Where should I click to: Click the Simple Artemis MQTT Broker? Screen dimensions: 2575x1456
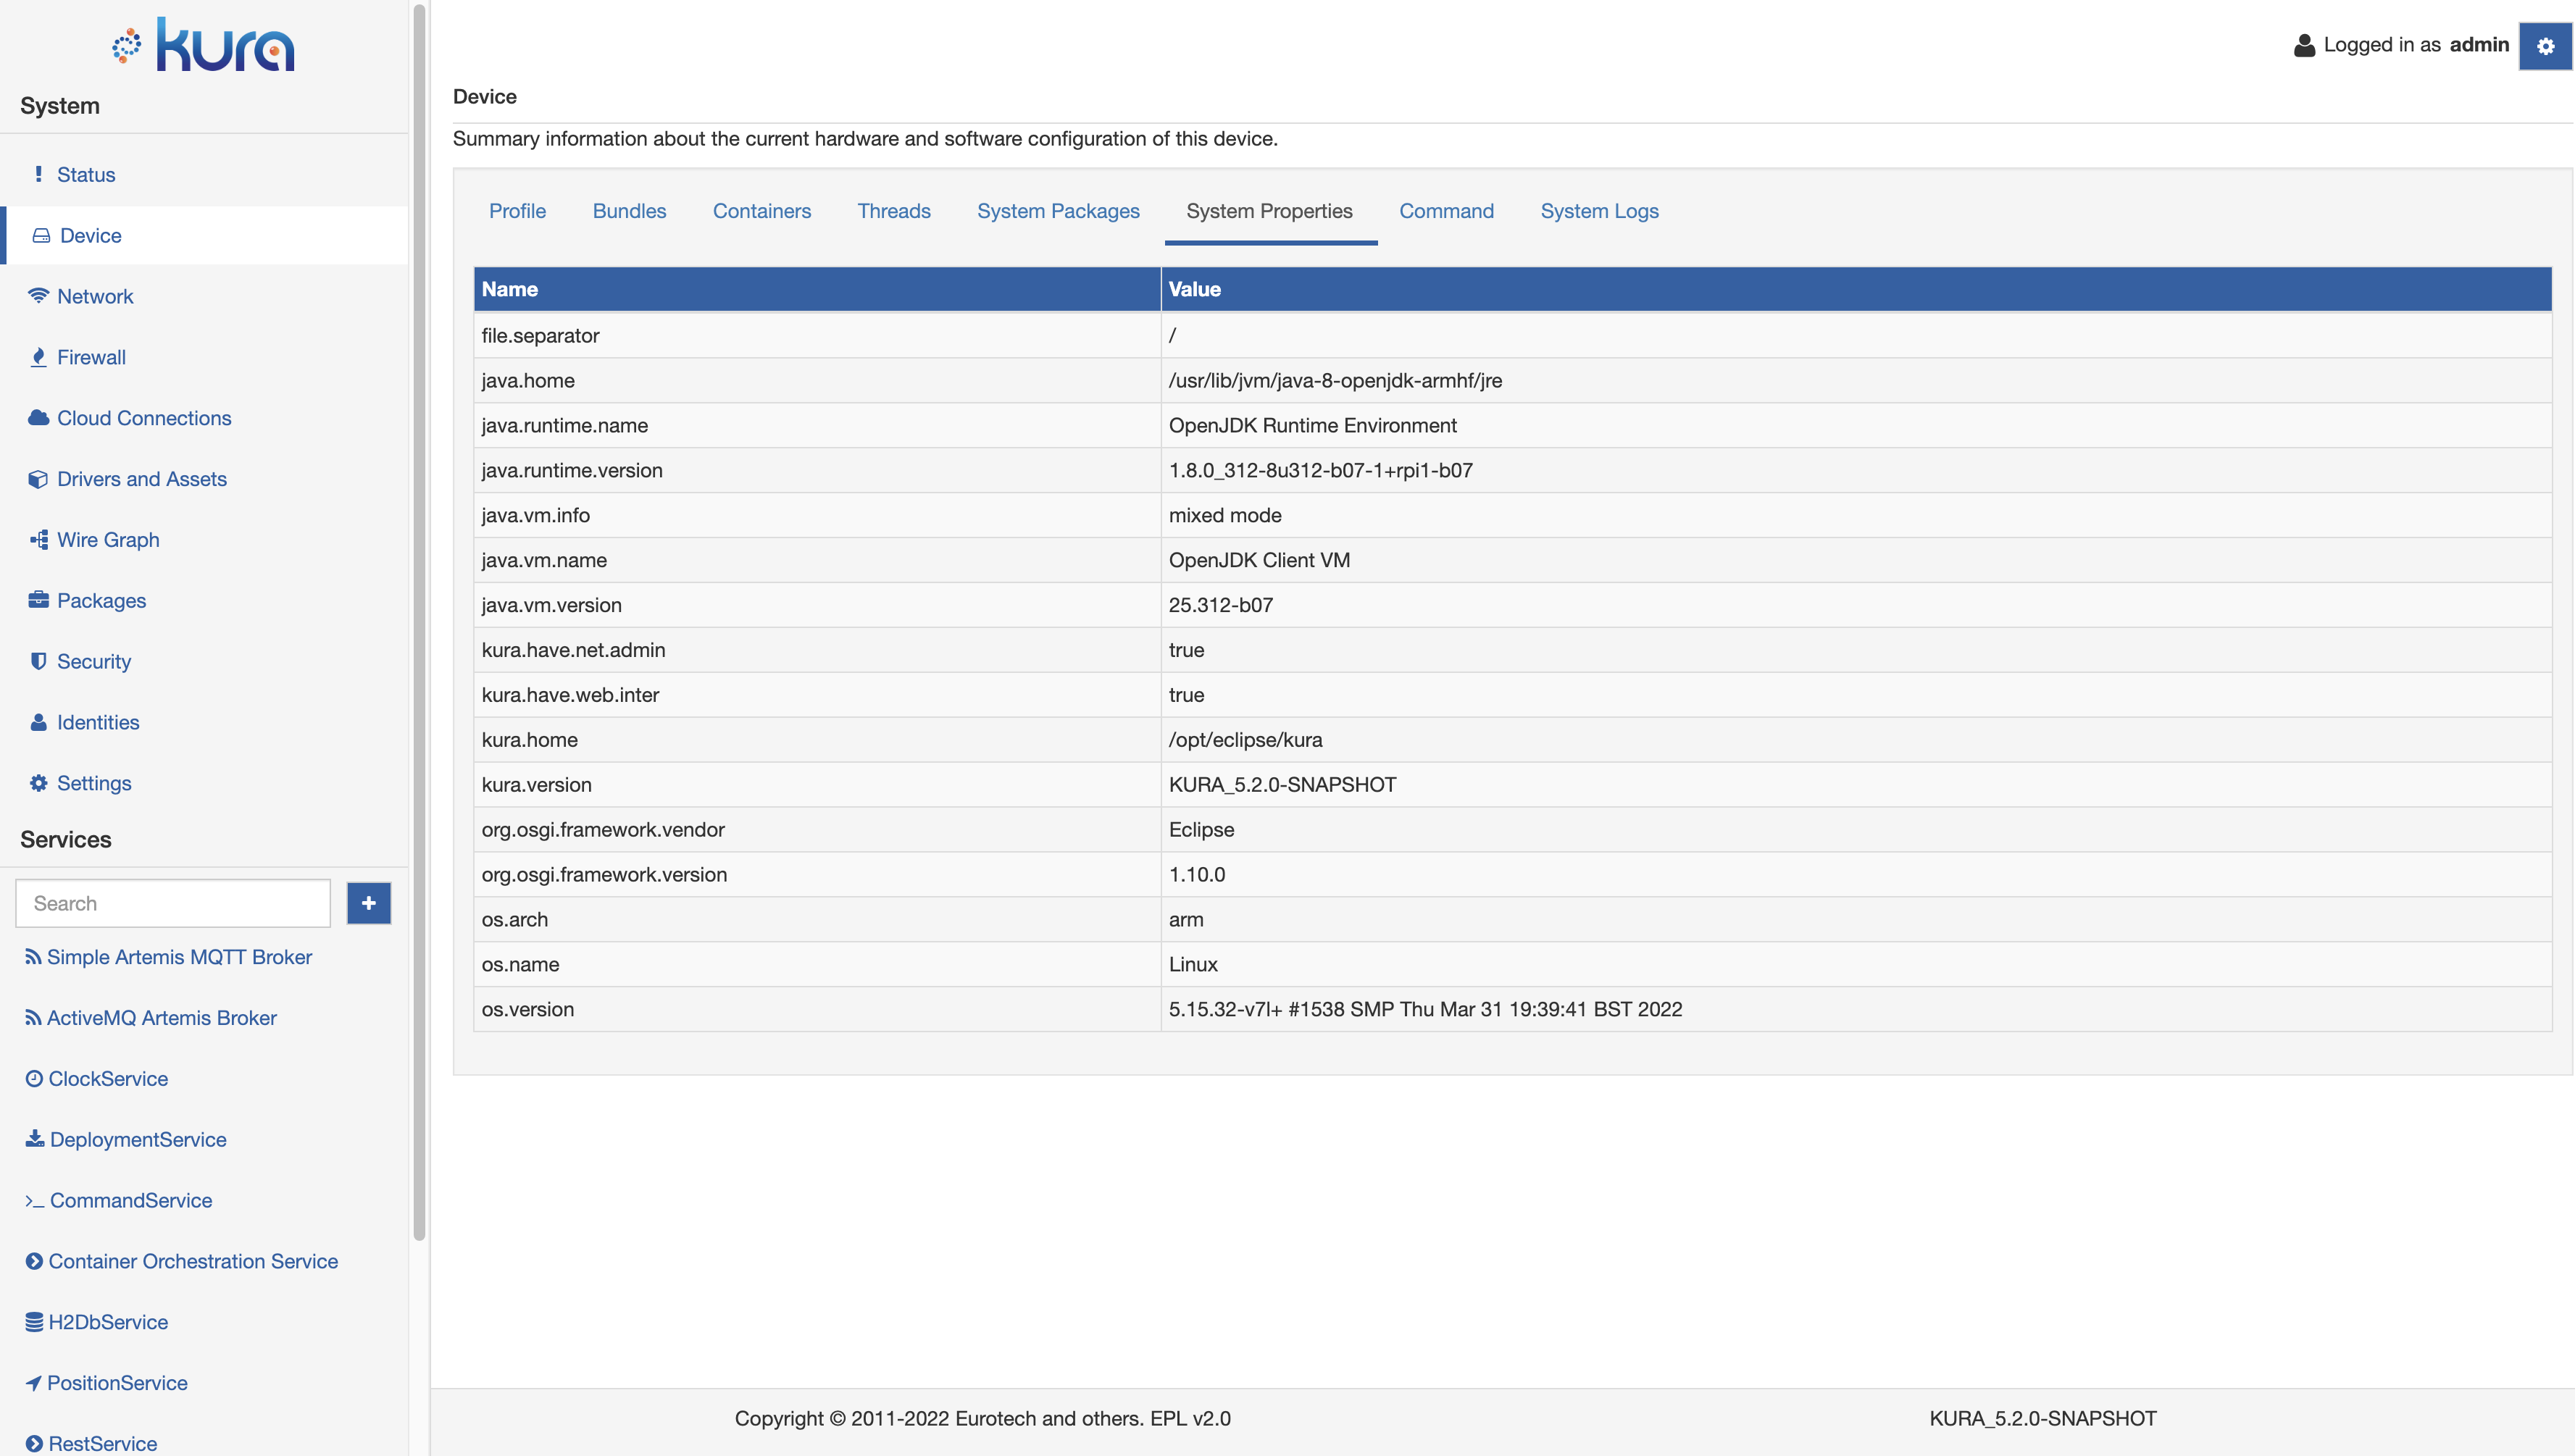(180, 957)
